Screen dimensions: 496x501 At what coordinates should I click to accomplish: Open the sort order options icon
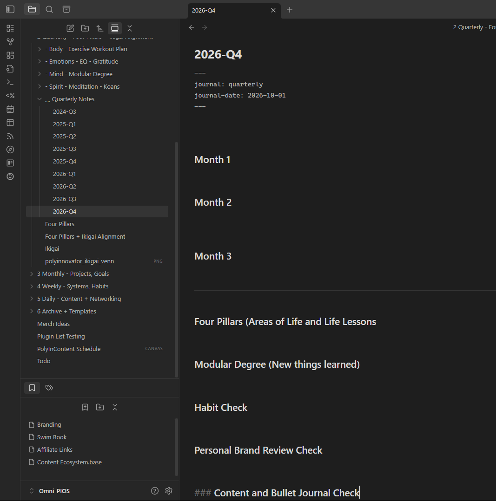pyautogui.click(x=100, y=28)
